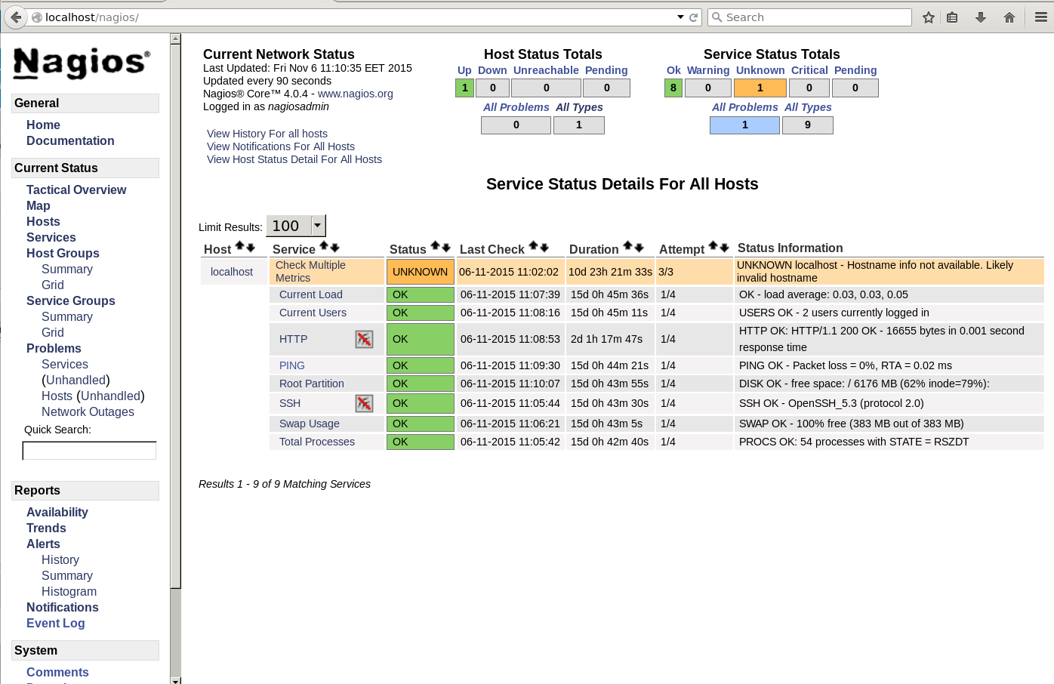
Task: Open the Check Multiple Metrics service link
Action: [x=310, y=272]
